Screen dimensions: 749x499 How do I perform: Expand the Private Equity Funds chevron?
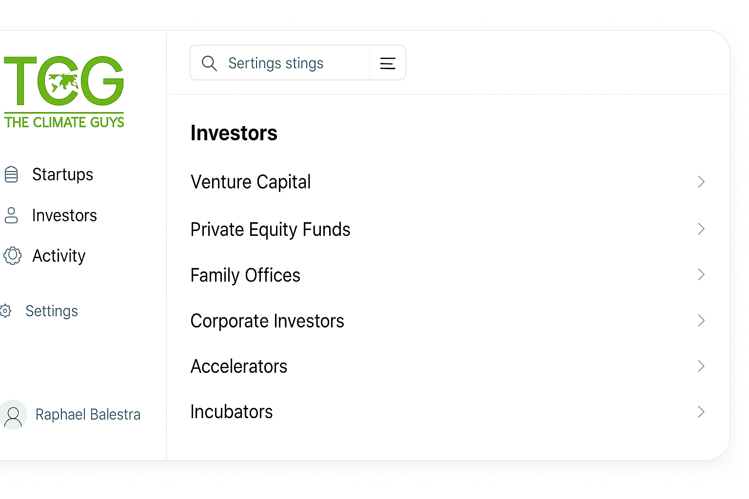click(x=701, y=229)
